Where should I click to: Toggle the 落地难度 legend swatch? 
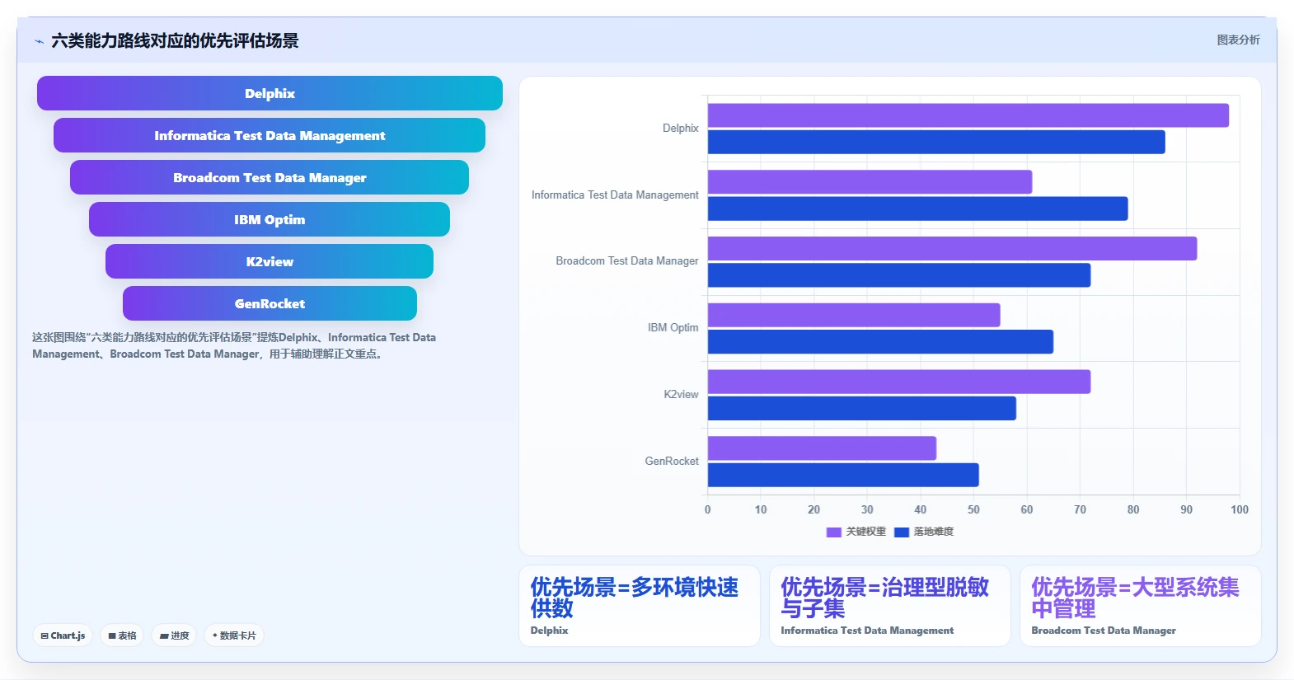902,532
